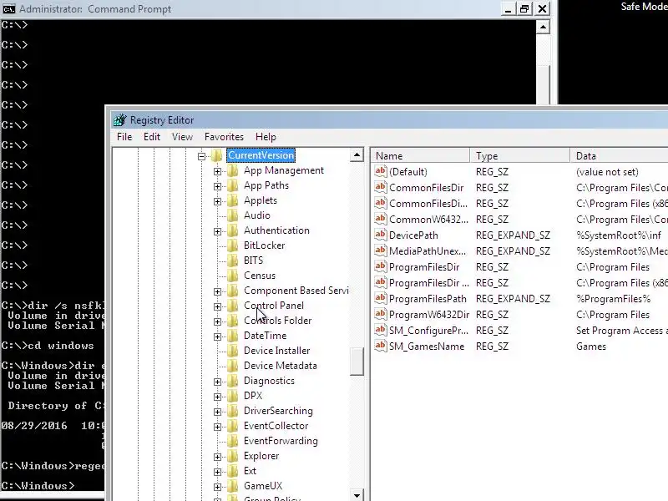This screenshot has height=501, width=668.
Task: Click the SM_ConfigurePr value's string icon
Action: tap(381, 330)
